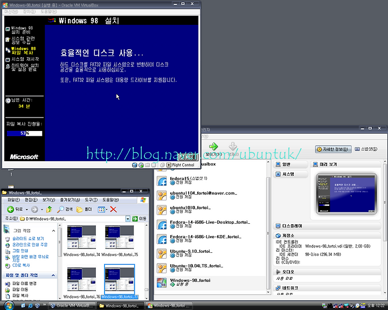Go up one folder level in Explorer
Image resolution: width=388 pixels, height=310 pixels.
(x=49, y=210)
